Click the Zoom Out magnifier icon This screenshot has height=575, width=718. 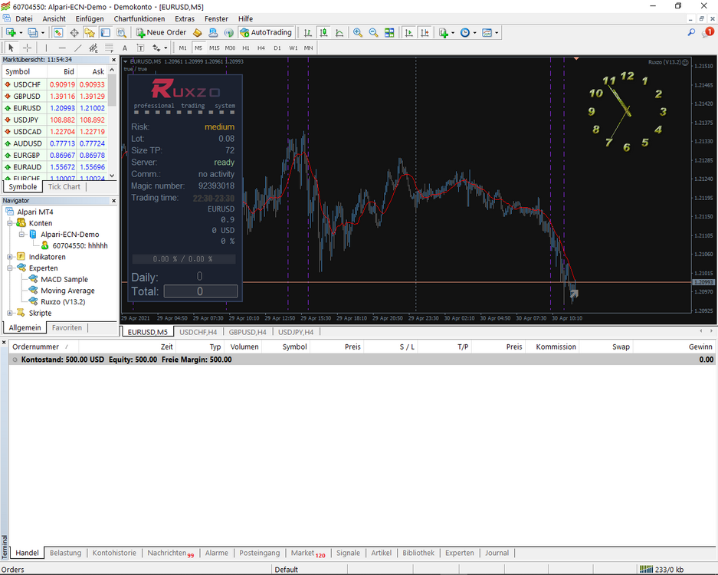[x=373, y=32]
